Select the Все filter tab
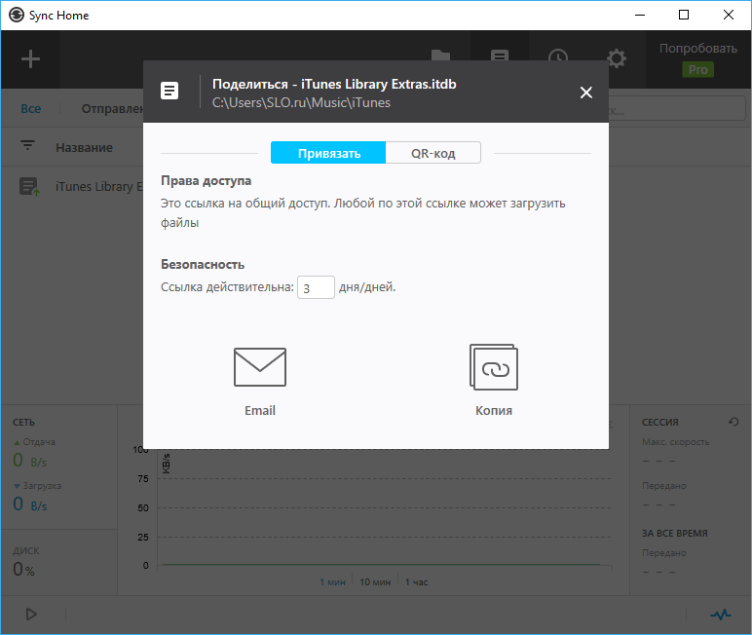Screen dimensions: 752x635 point(31,109)
